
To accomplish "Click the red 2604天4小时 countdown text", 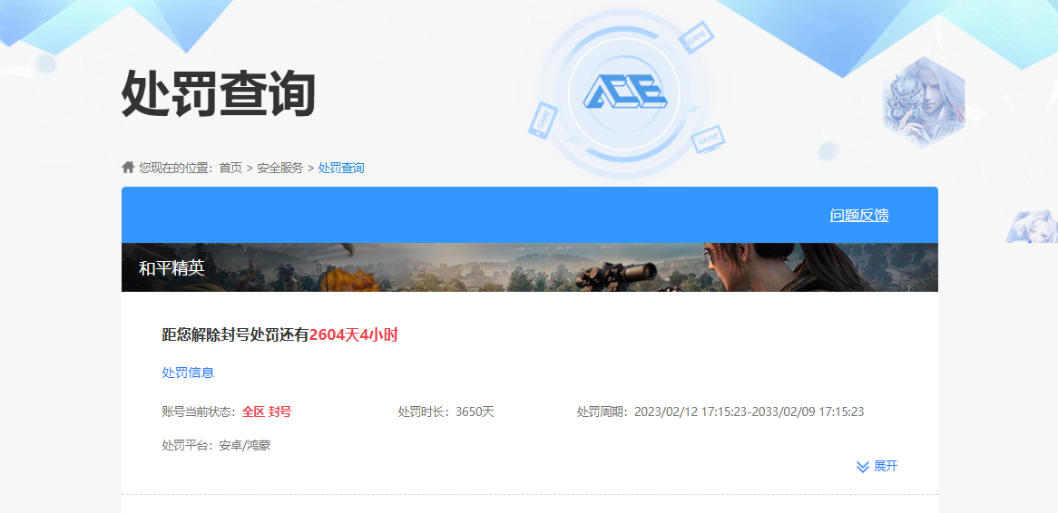I will coord(353,335).
